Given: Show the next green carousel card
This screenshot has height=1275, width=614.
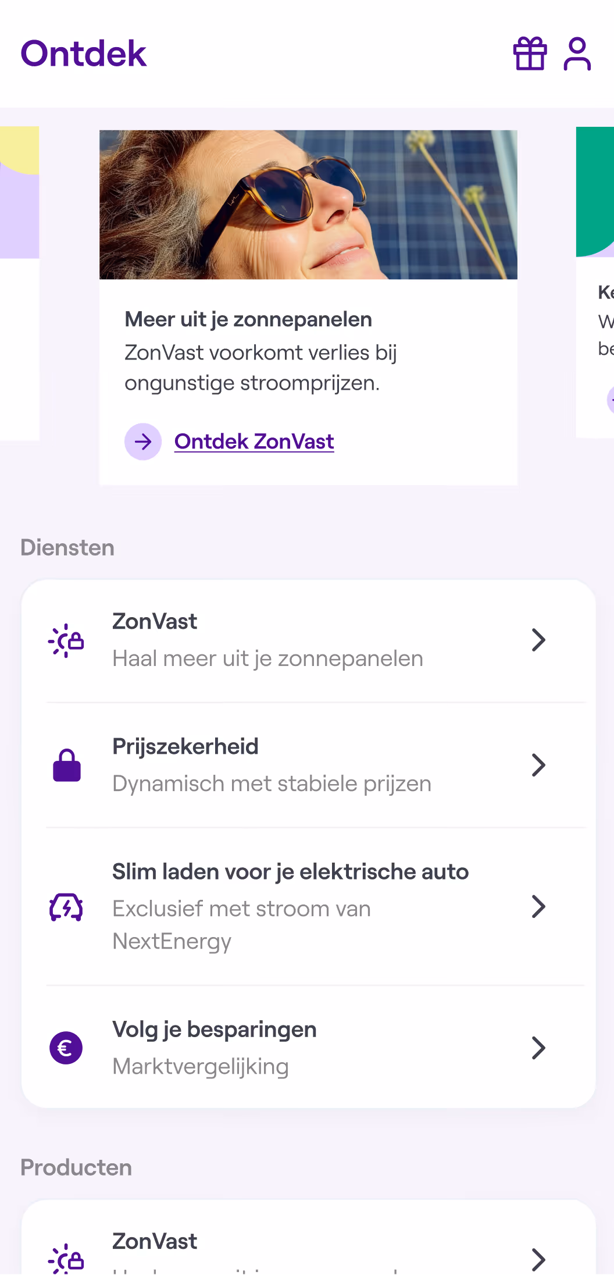Looking at the screenshot, I should click(595, 282).
